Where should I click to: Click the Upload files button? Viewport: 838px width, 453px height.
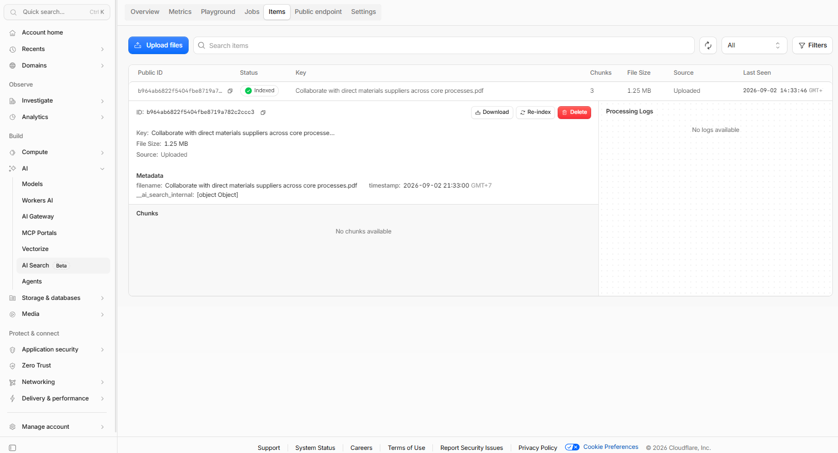pyautogui.click(x=158, y=45)
